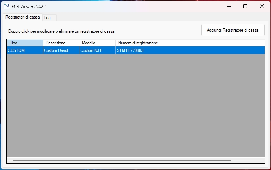Click Aggiungi Registratore di cassa button
This screenshot has height=170, width=271.
pyautogui.click(x=233, y=30)
